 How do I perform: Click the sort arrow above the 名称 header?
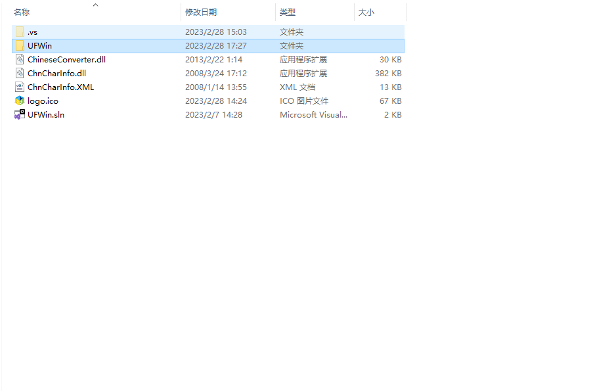pyautogui.click(x=95, y=5)
